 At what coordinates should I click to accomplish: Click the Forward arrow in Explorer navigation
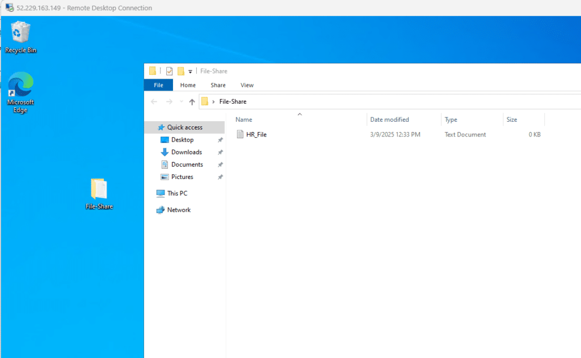pos(169,102)
